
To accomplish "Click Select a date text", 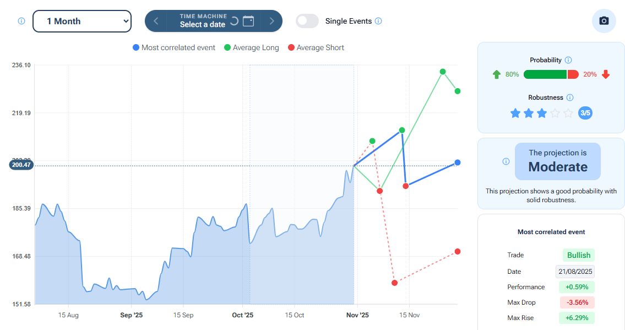I will (x=202, y=25).
